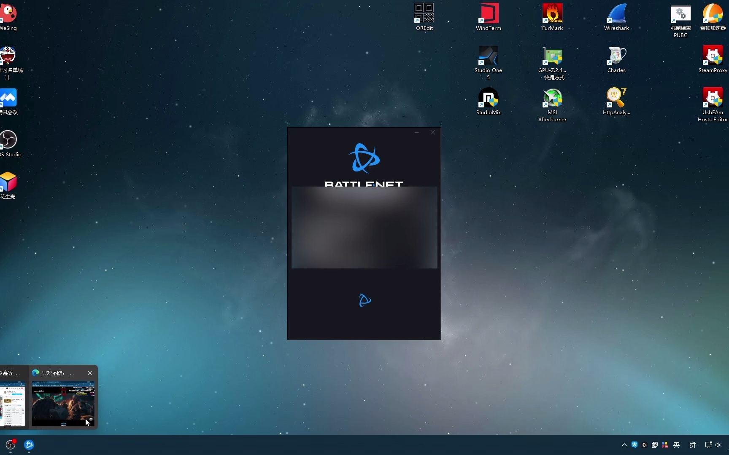Click the Battle.net loading spinner icon
The image size is (729, 455).
point(364,300)
